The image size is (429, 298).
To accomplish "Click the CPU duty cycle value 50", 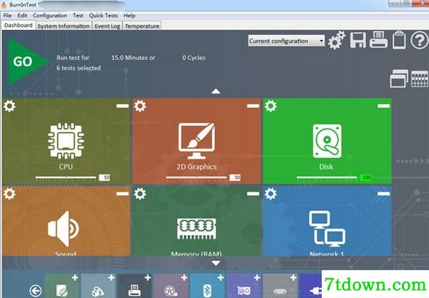I will [x=104, y=177].
